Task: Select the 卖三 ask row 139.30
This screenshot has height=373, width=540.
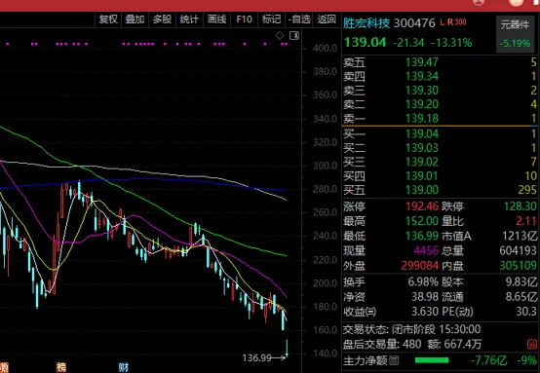Action: [x=441, y=91]
